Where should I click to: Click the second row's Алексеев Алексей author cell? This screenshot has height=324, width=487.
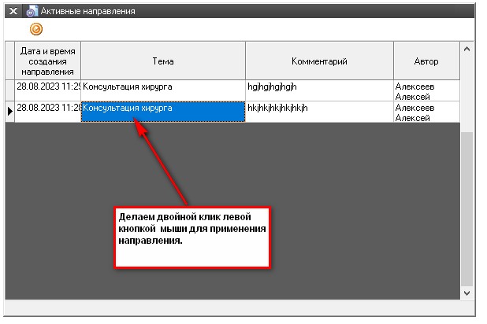tap(426, 112)
